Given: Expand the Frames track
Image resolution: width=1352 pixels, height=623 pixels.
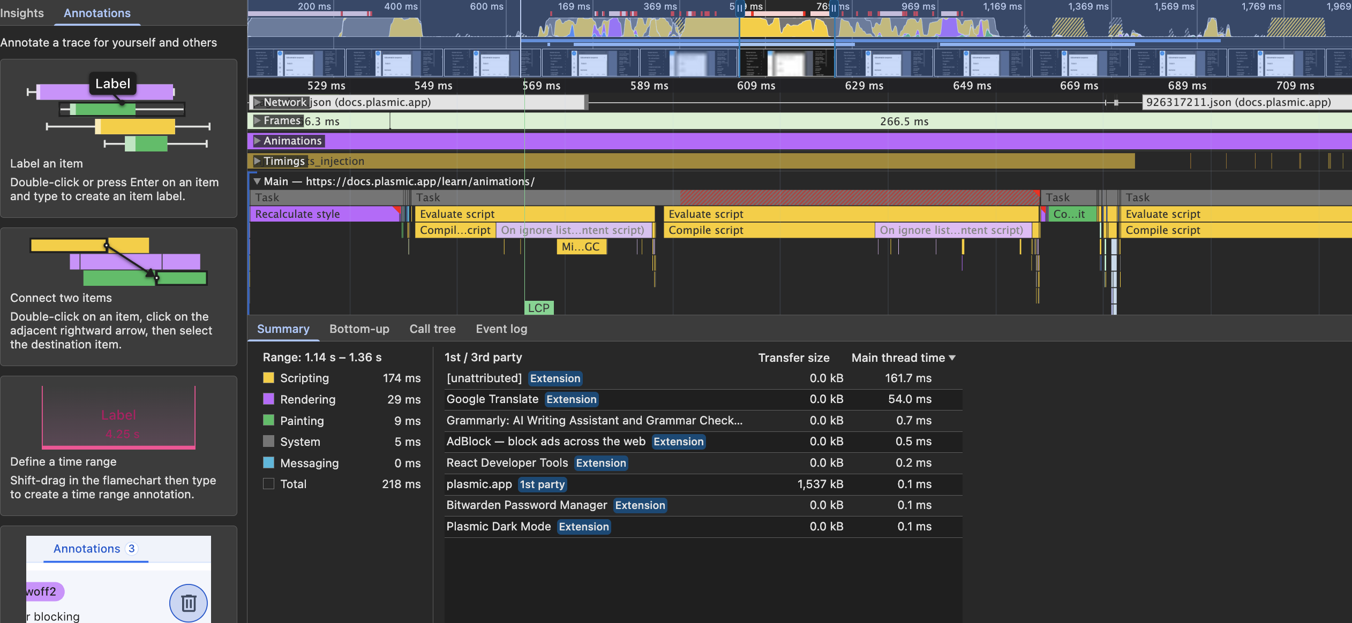Looking at the screenshot, I should (x=258, y=120).
